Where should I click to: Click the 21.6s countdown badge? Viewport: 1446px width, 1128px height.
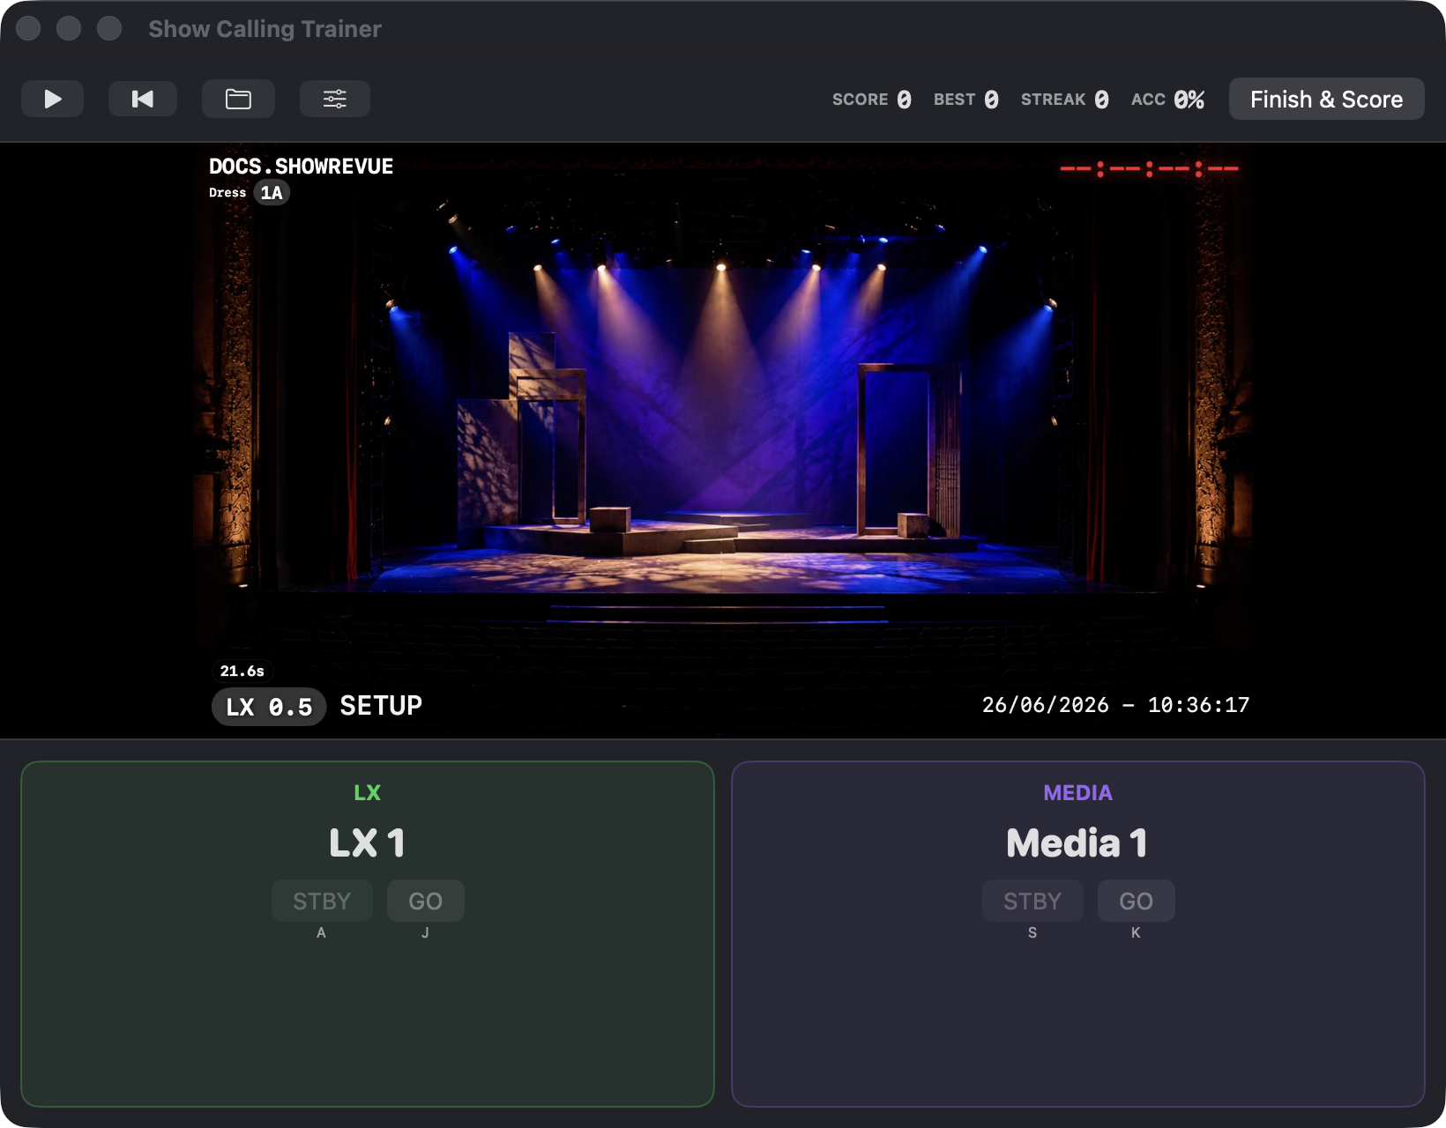tap(242, 671)
